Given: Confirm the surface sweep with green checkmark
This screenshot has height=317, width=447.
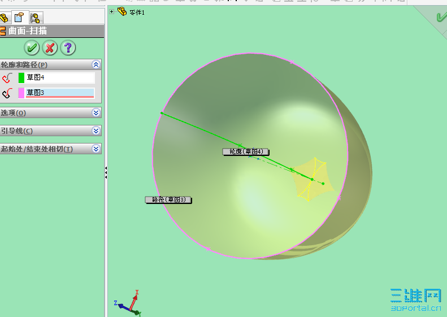Looking at the screenshot, I should coord(32,48).
